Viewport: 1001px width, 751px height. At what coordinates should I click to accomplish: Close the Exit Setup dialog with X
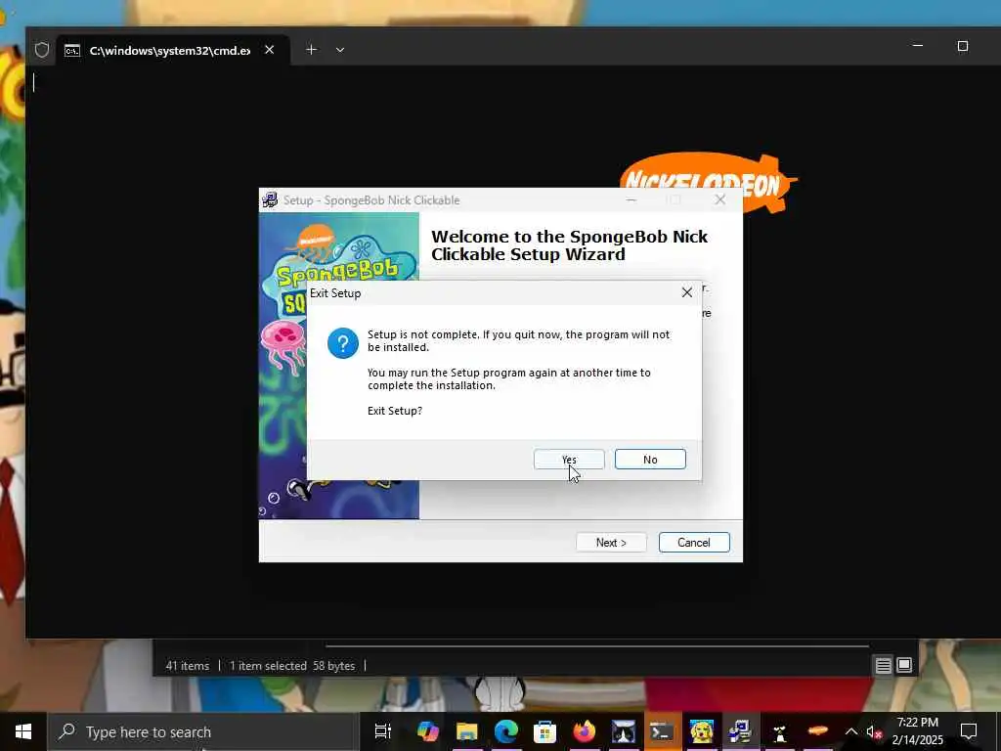pyautogui.click(x=687, y=292)
